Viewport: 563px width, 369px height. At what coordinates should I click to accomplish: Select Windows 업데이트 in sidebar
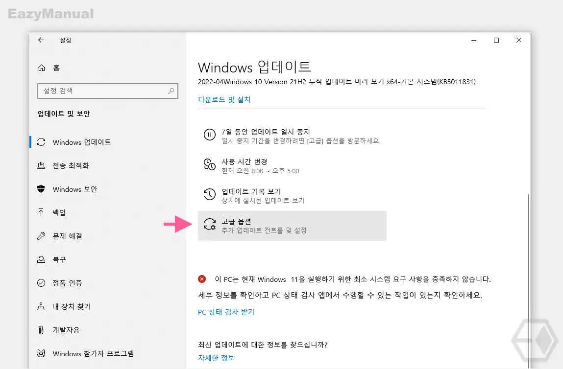tap(107, 142)
